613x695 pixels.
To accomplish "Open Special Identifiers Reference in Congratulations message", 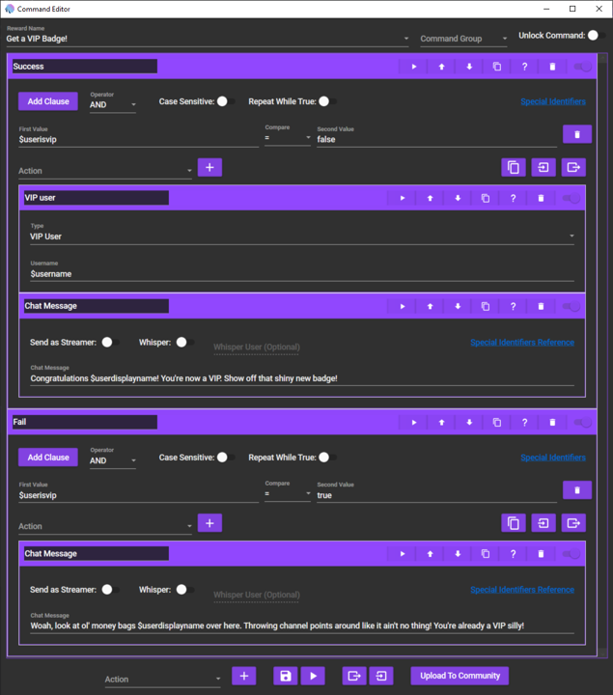I will coord(522,343).
